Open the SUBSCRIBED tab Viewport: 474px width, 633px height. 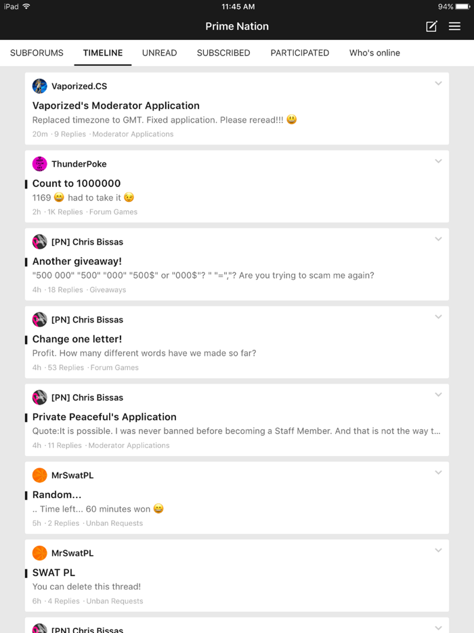click(223, 53)
